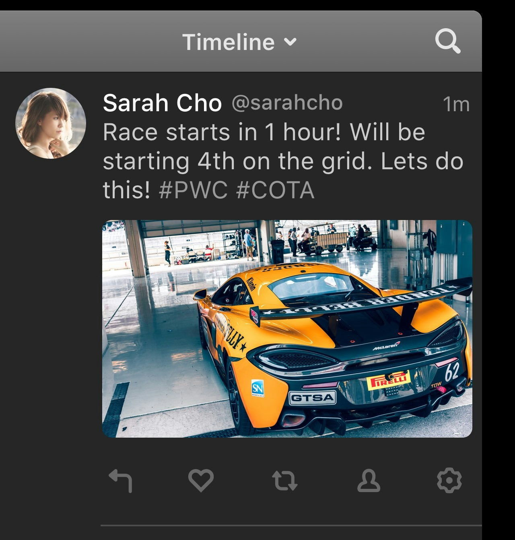515x540 pixels.
Task: Expand the Timeline dropdown chevron
Action: [289, 43]
